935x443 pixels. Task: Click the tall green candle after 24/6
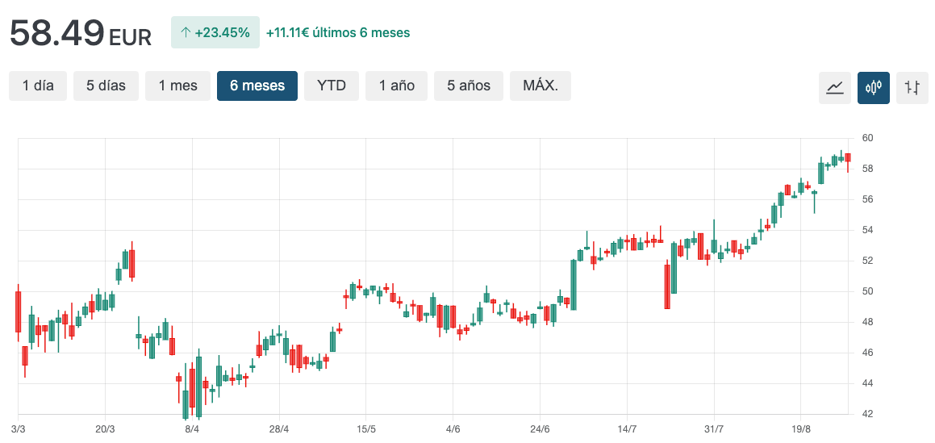573,284
